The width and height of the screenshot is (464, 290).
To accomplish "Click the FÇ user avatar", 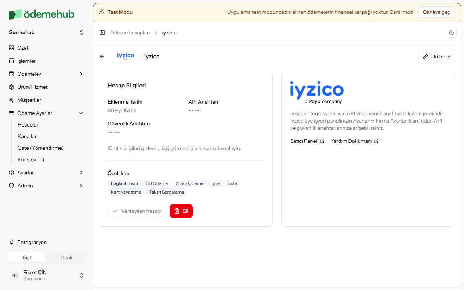I will 14,275.
